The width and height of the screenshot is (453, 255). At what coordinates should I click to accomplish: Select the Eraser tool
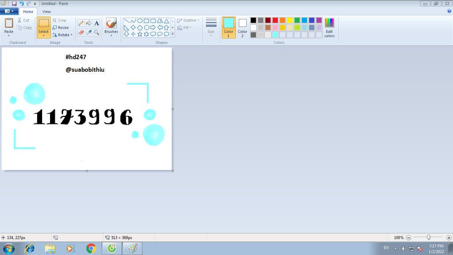tap(81, 32)
